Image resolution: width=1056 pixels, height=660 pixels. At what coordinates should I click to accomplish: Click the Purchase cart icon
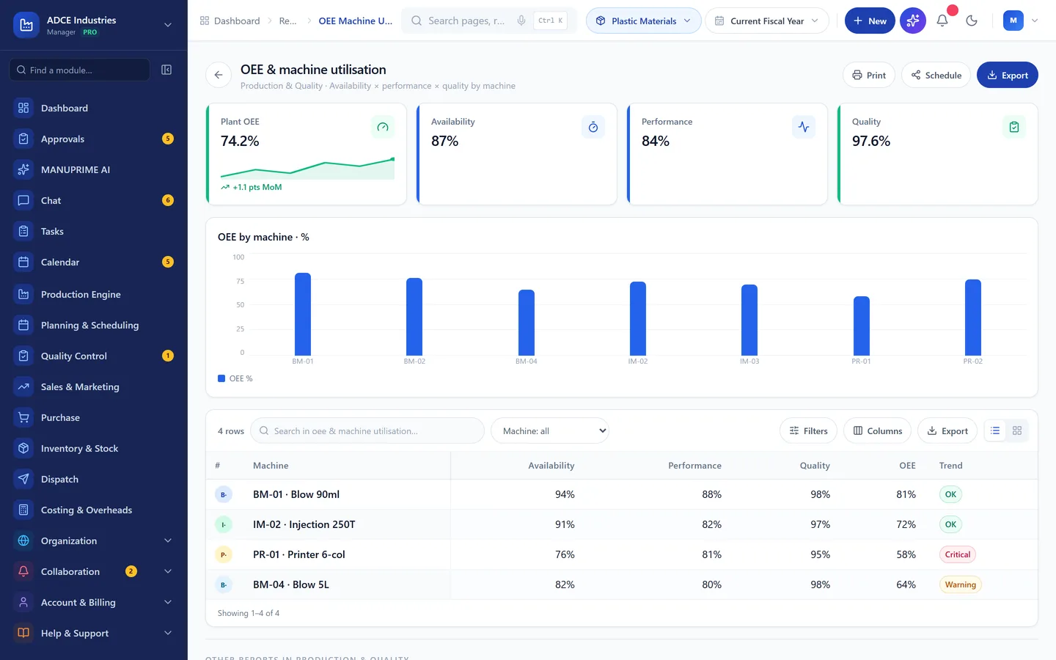point(23,417)
